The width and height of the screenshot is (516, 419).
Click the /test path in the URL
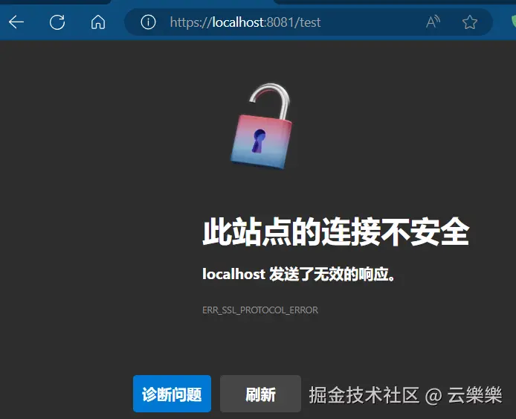[x=308, y=22]
